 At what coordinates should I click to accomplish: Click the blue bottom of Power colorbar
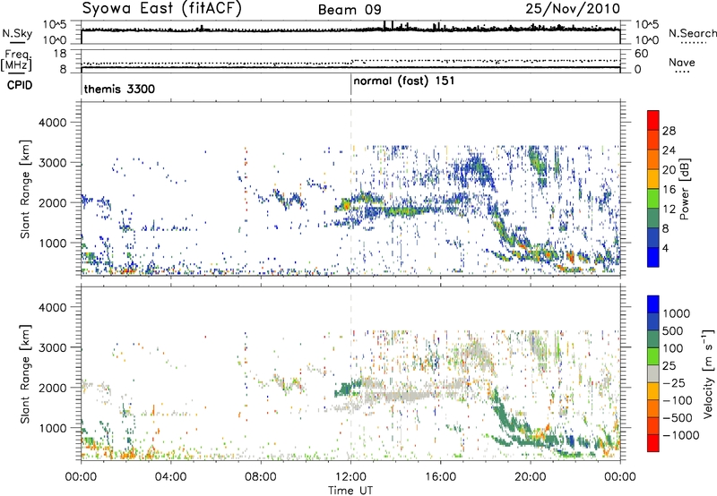653,257
